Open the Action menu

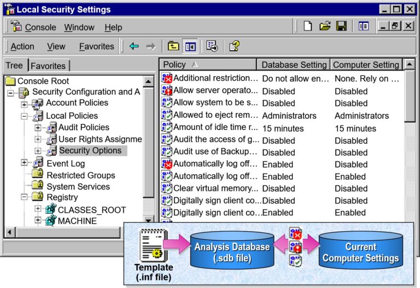22,46
